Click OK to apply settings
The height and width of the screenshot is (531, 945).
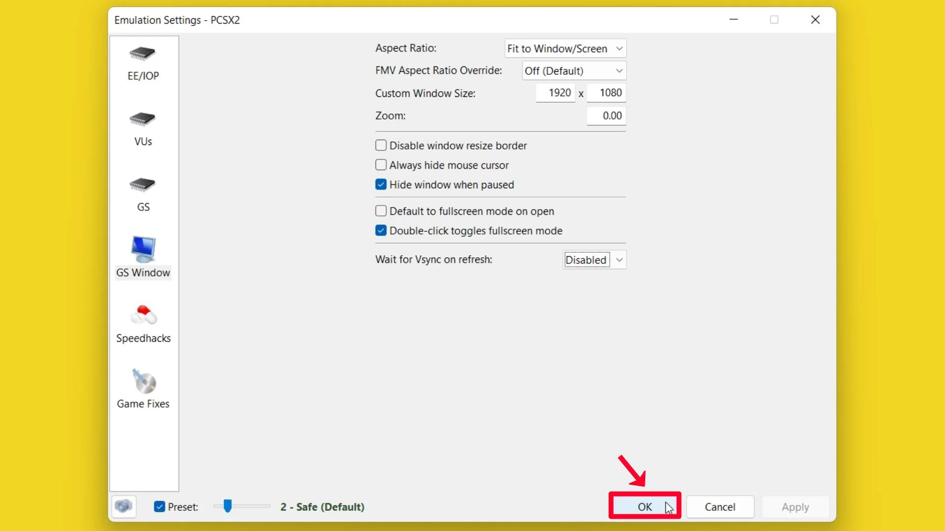point(644,506)
